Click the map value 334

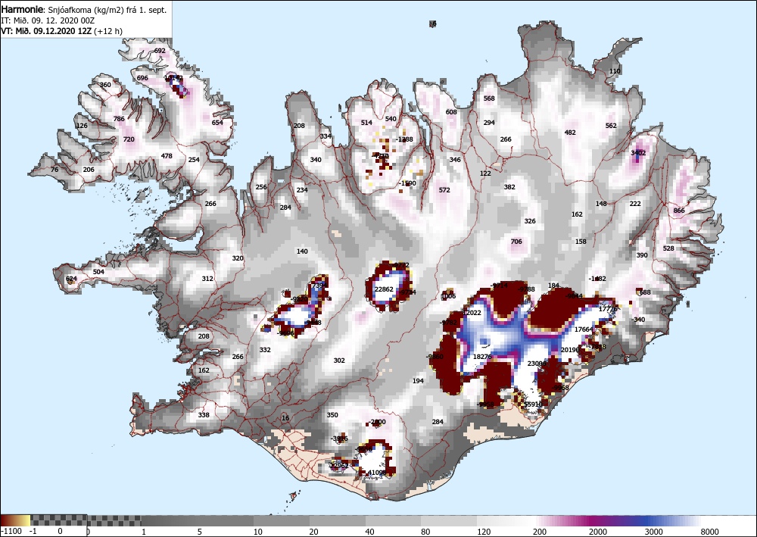pos(326,136)
